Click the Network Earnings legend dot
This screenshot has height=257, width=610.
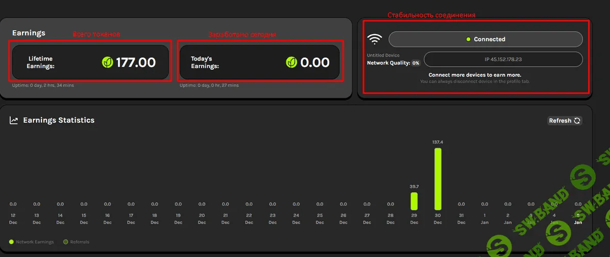click(12, 242)
